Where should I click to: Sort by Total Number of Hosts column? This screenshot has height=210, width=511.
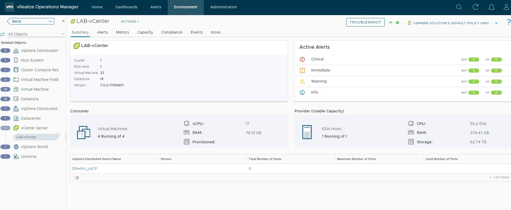pos(265,159)
